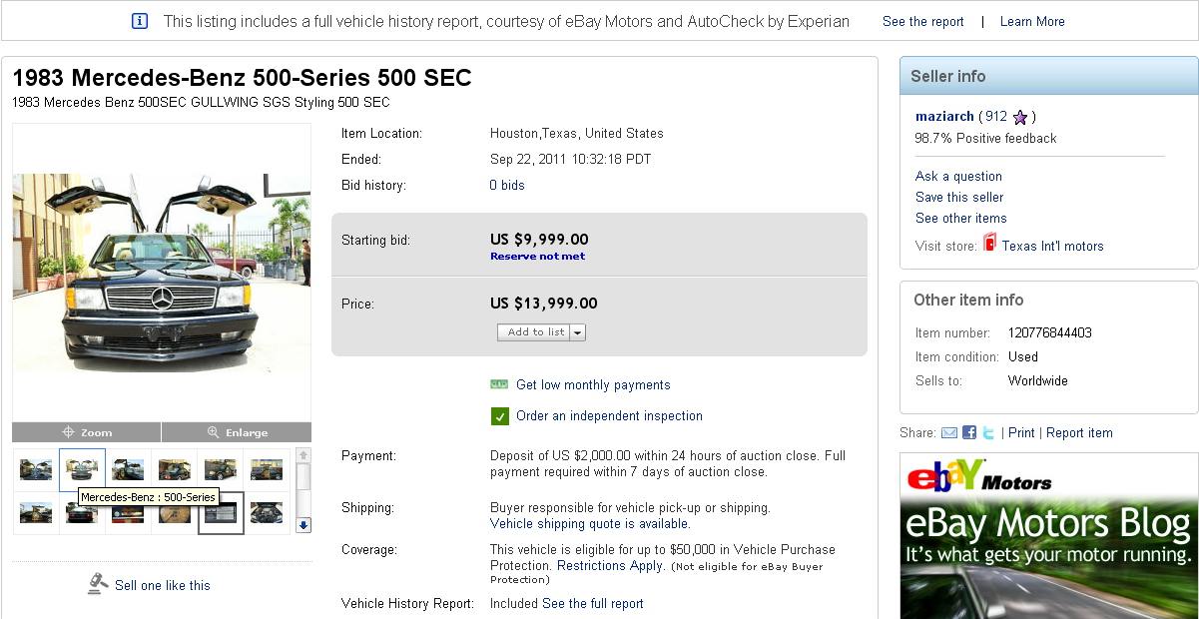This screenshot has height=619, width=1199.
Task: Click the 'Report item' link
Action: (1079, 433)
